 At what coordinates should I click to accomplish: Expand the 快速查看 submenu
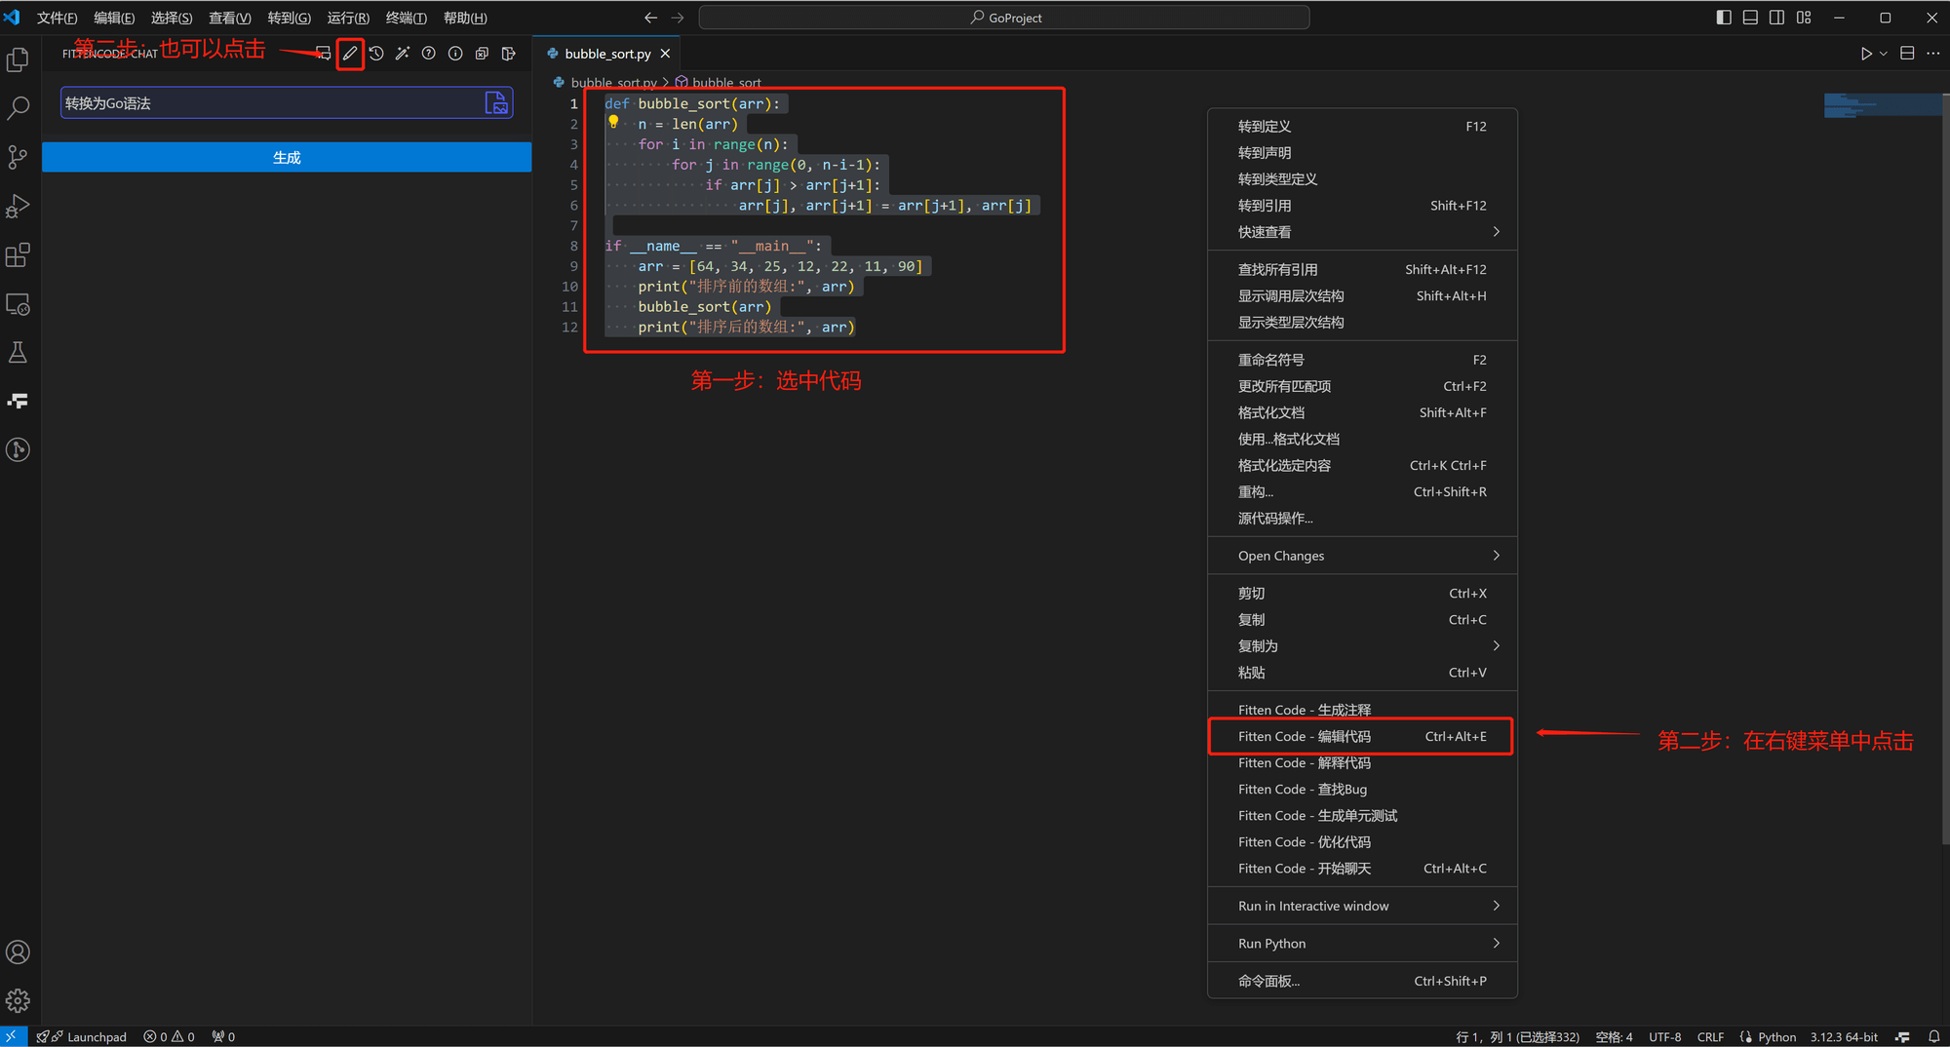coord(1362,232)
